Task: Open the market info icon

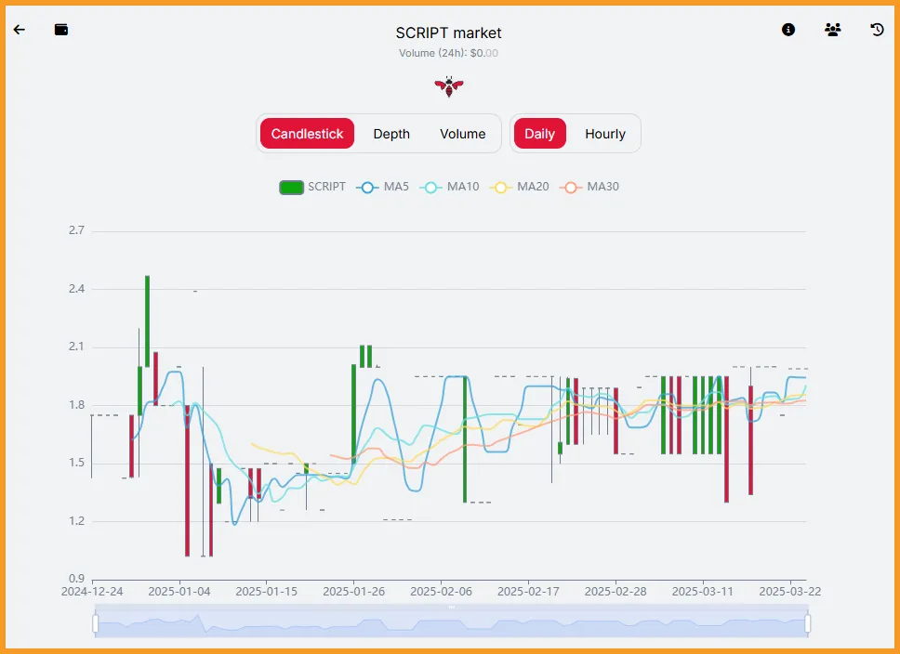Action: click(x=788, y=29)
